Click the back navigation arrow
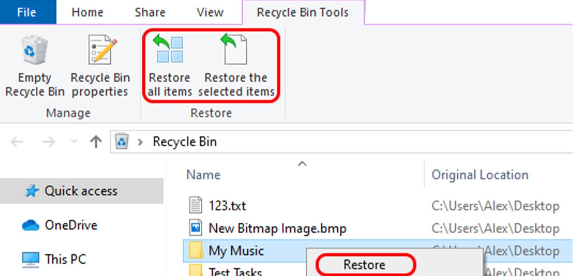 (16, 141)
